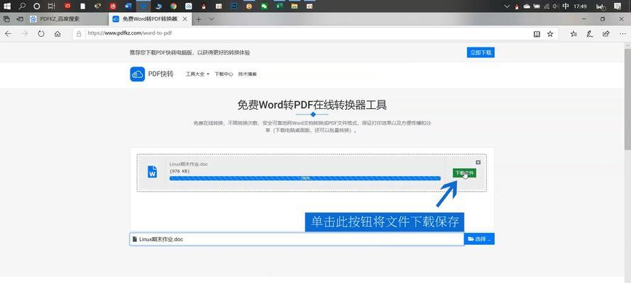The image size is (631, 283).
Task: Go back to the previous page
Action: point(8,34)
